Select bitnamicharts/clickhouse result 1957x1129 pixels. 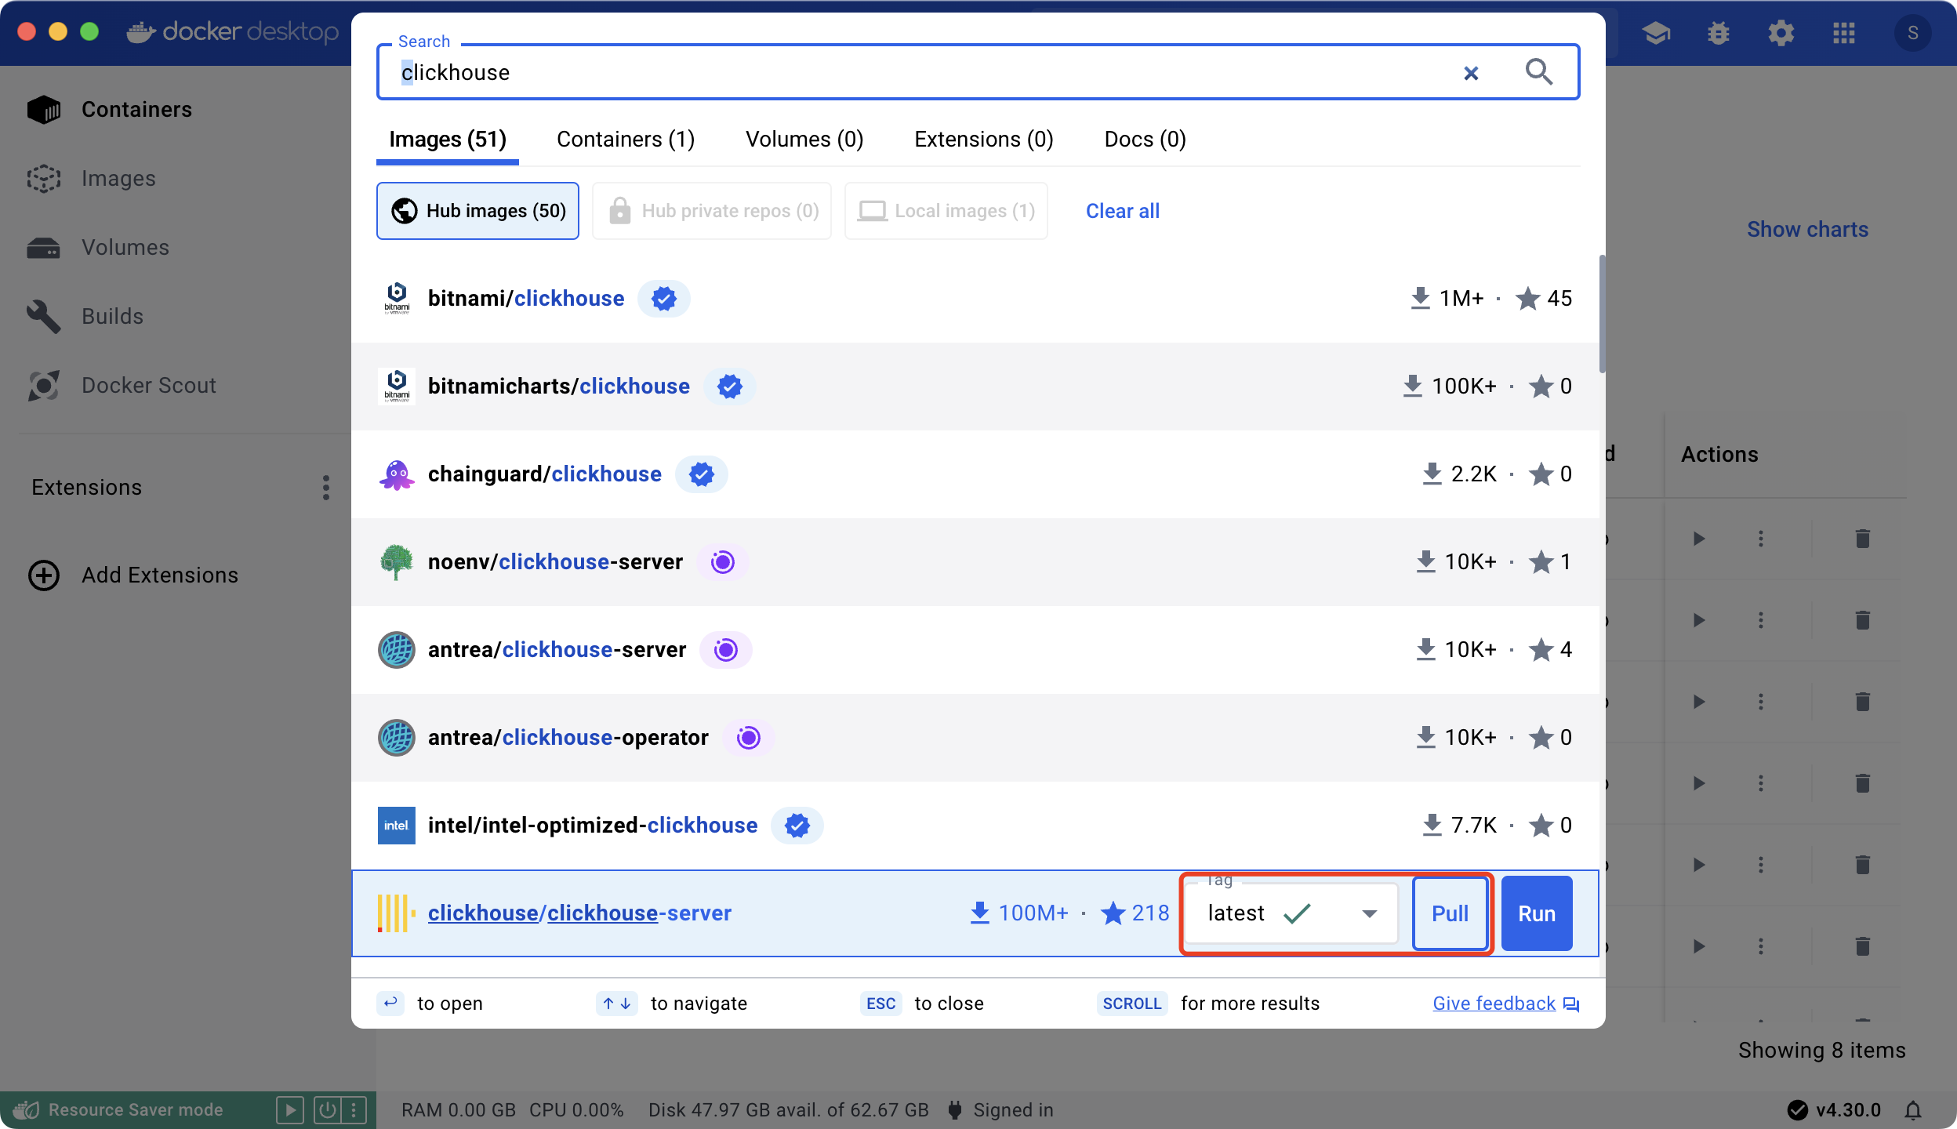coord(975,387)
